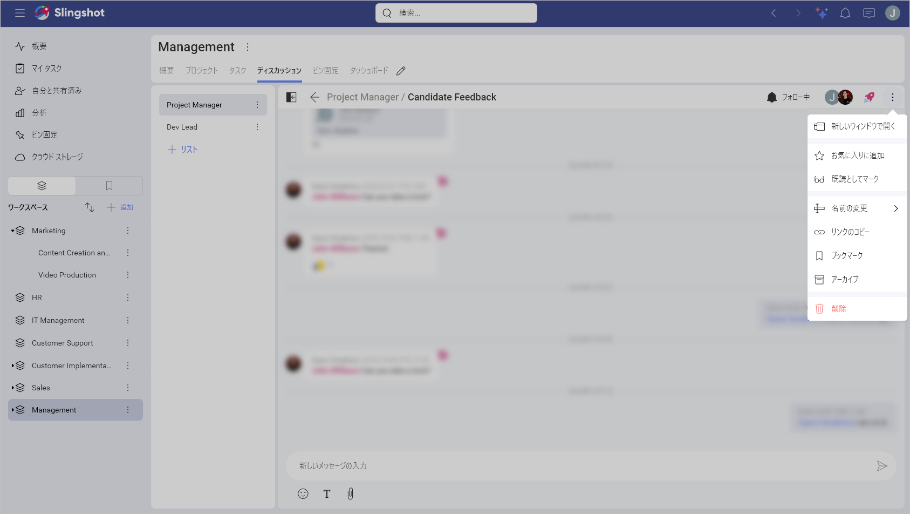This screenshot has height=514, width=910.
Task: Click the send message arrow icon
Action: pyautogui.click(x=882, y=466)
